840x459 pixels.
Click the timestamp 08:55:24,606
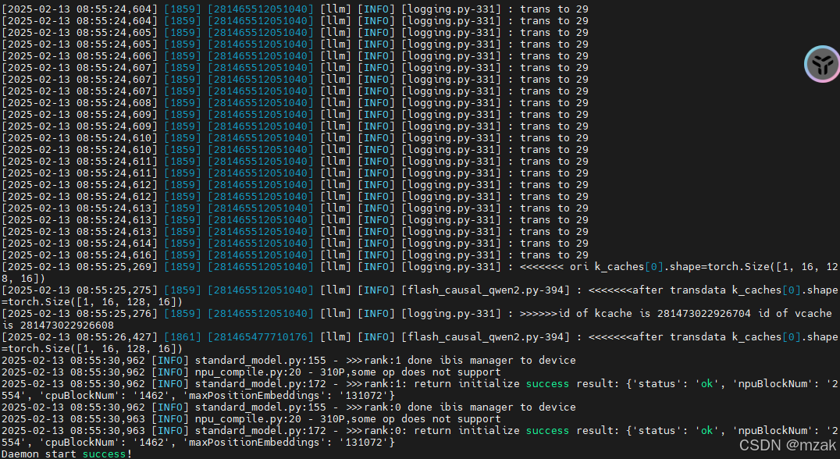[x=116, y=56]
